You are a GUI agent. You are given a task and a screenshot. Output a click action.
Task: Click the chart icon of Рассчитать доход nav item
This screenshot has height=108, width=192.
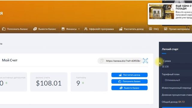(121, 29)
